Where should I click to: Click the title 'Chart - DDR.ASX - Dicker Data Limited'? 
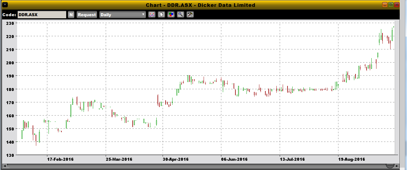coord(200,5)
